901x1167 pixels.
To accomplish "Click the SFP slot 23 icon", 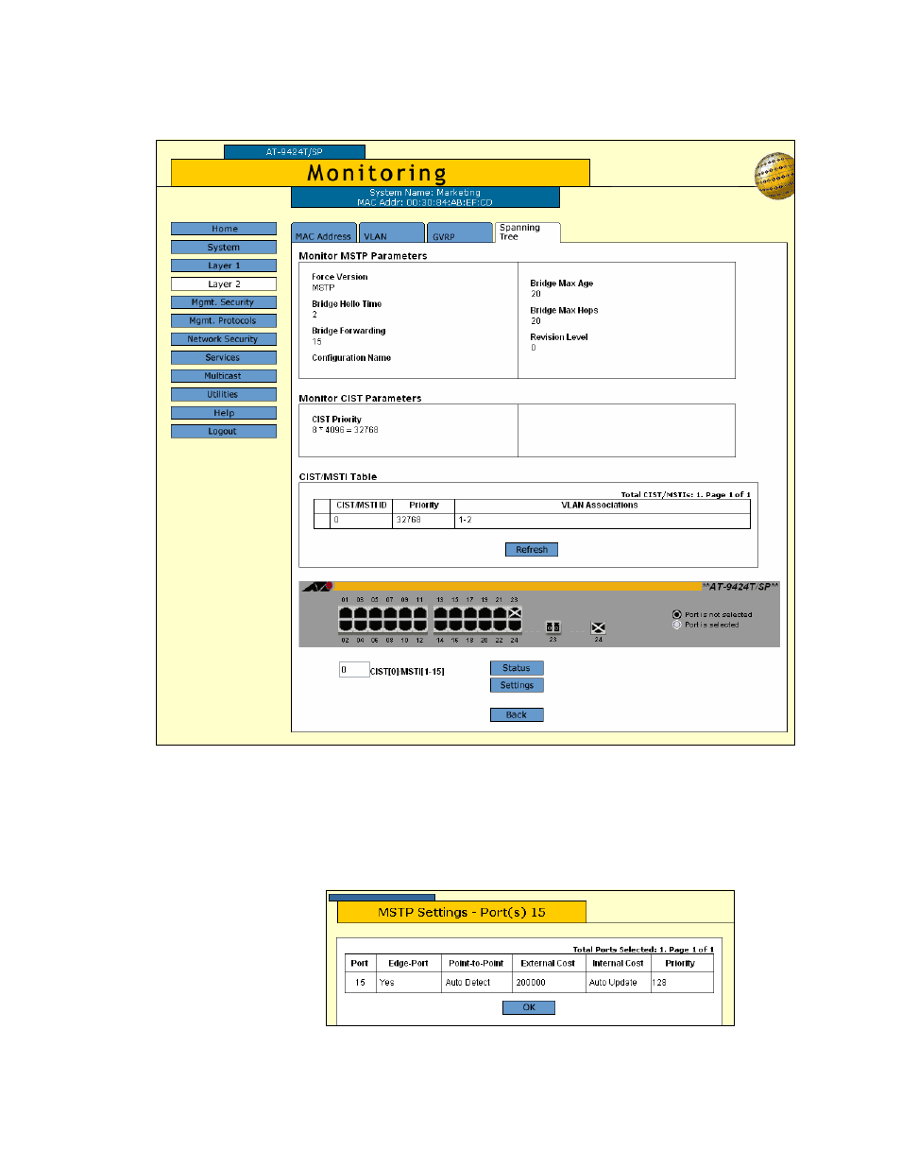I will pyautogui.click(x=553, y=627).
